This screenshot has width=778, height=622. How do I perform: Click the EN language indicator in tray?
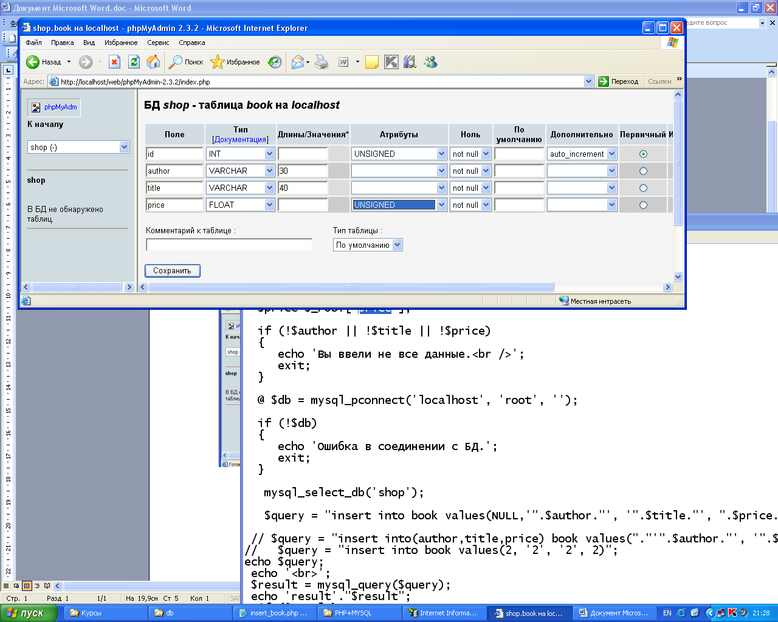click(667, 613)
